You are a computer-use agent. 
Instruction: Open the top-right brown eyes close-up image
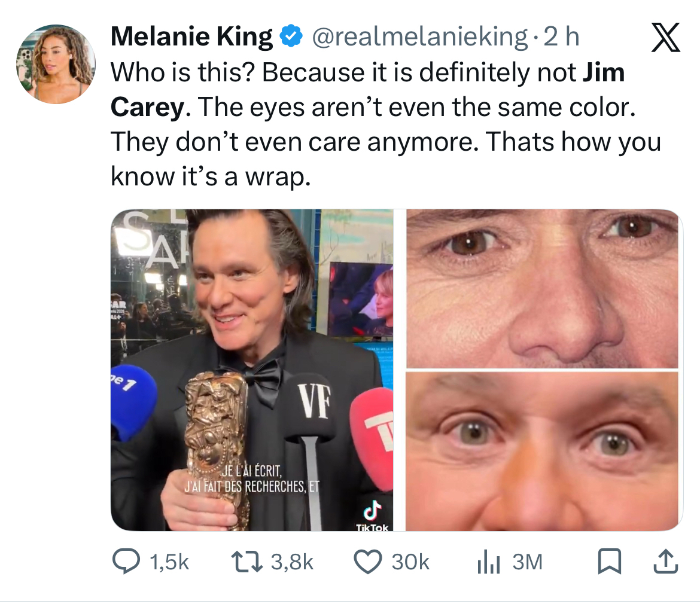pos(542,288)
